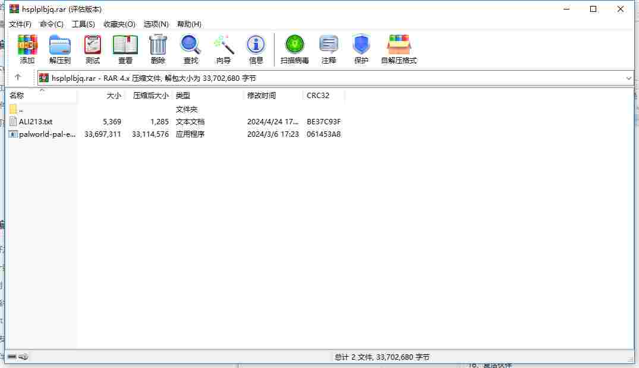The image size is (639, 368).
Task: Click CRC32 value BE37C93F
Action: 323,121
